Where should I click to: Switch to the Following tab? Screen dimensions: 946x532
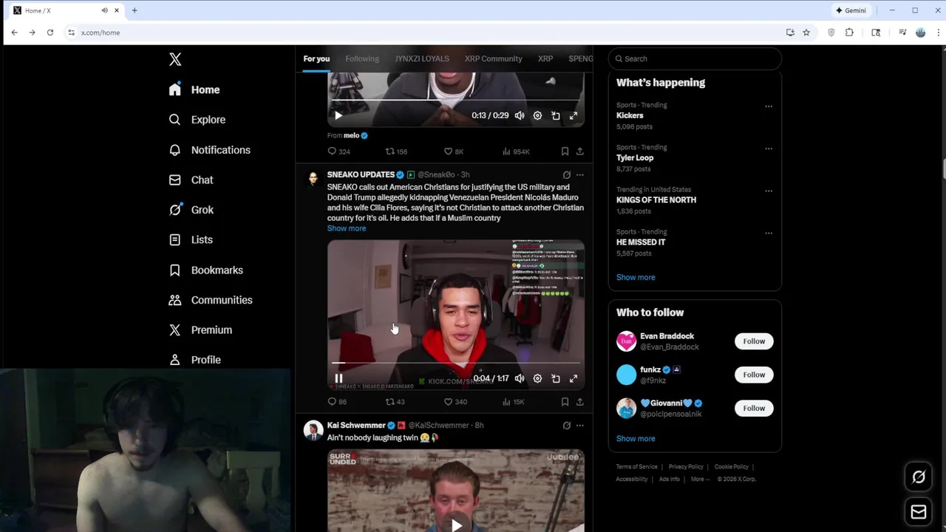362,58
